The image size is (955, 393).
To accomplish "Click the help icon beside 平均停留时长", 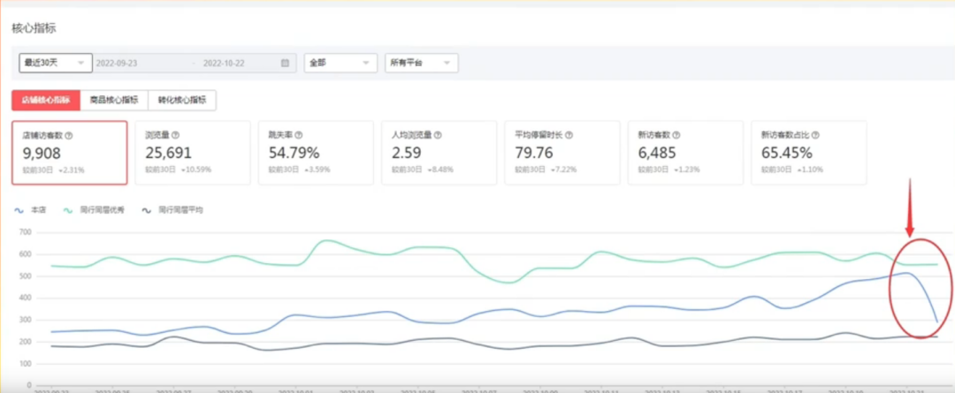I will coord(570,136).
